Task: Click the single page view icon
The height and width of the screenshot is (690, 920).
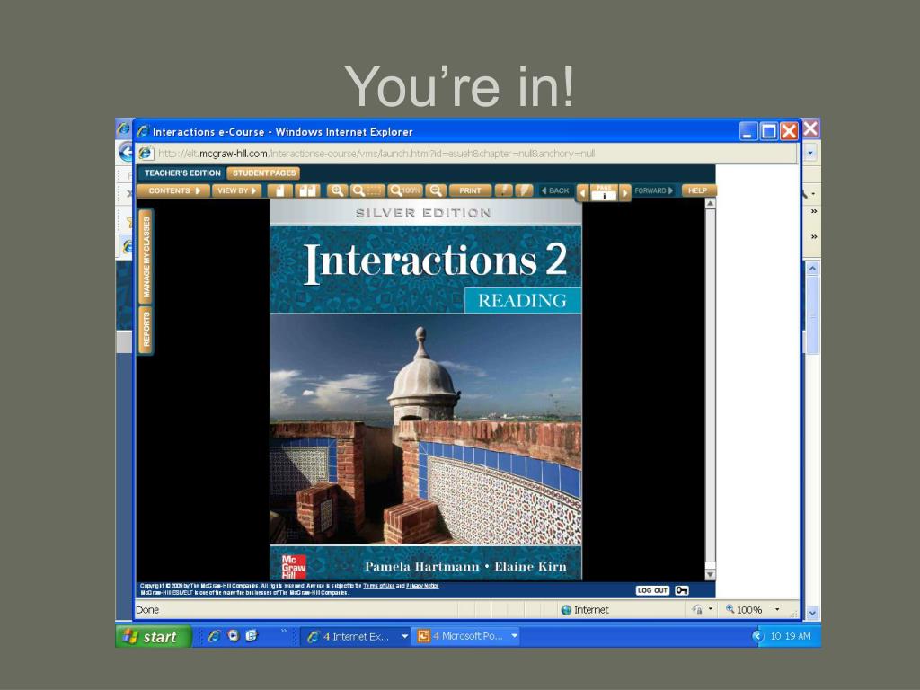Action: pyautogui.click(x=280, y=190)
